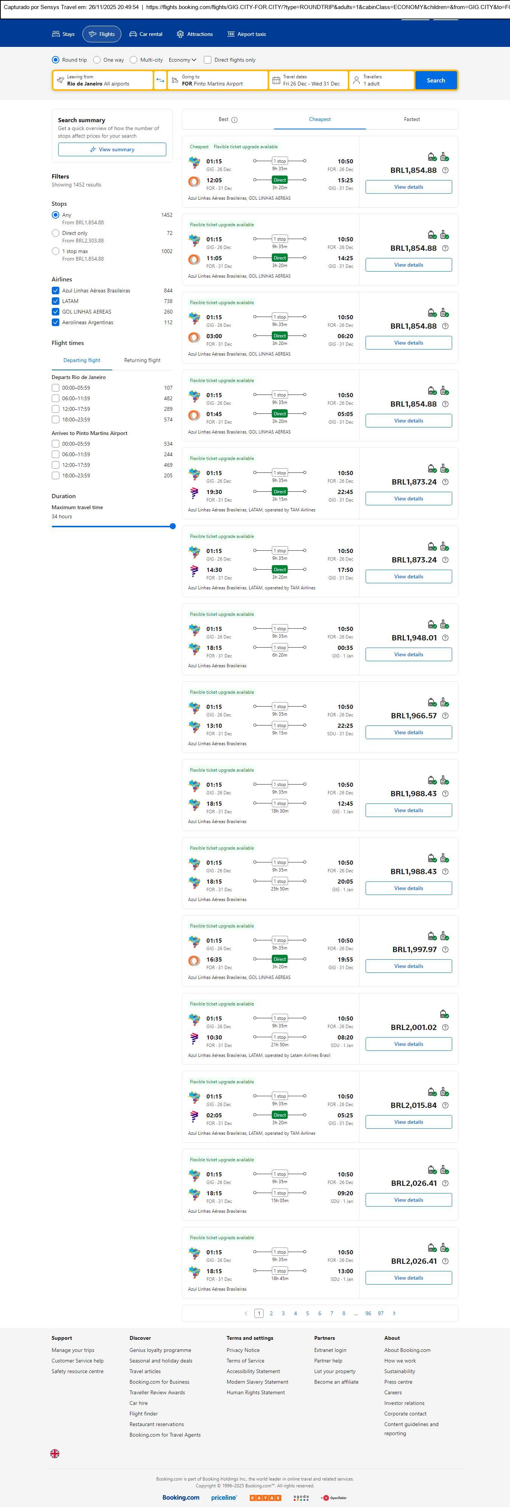Uncheck the LATAM airline filter

[56, 301]
